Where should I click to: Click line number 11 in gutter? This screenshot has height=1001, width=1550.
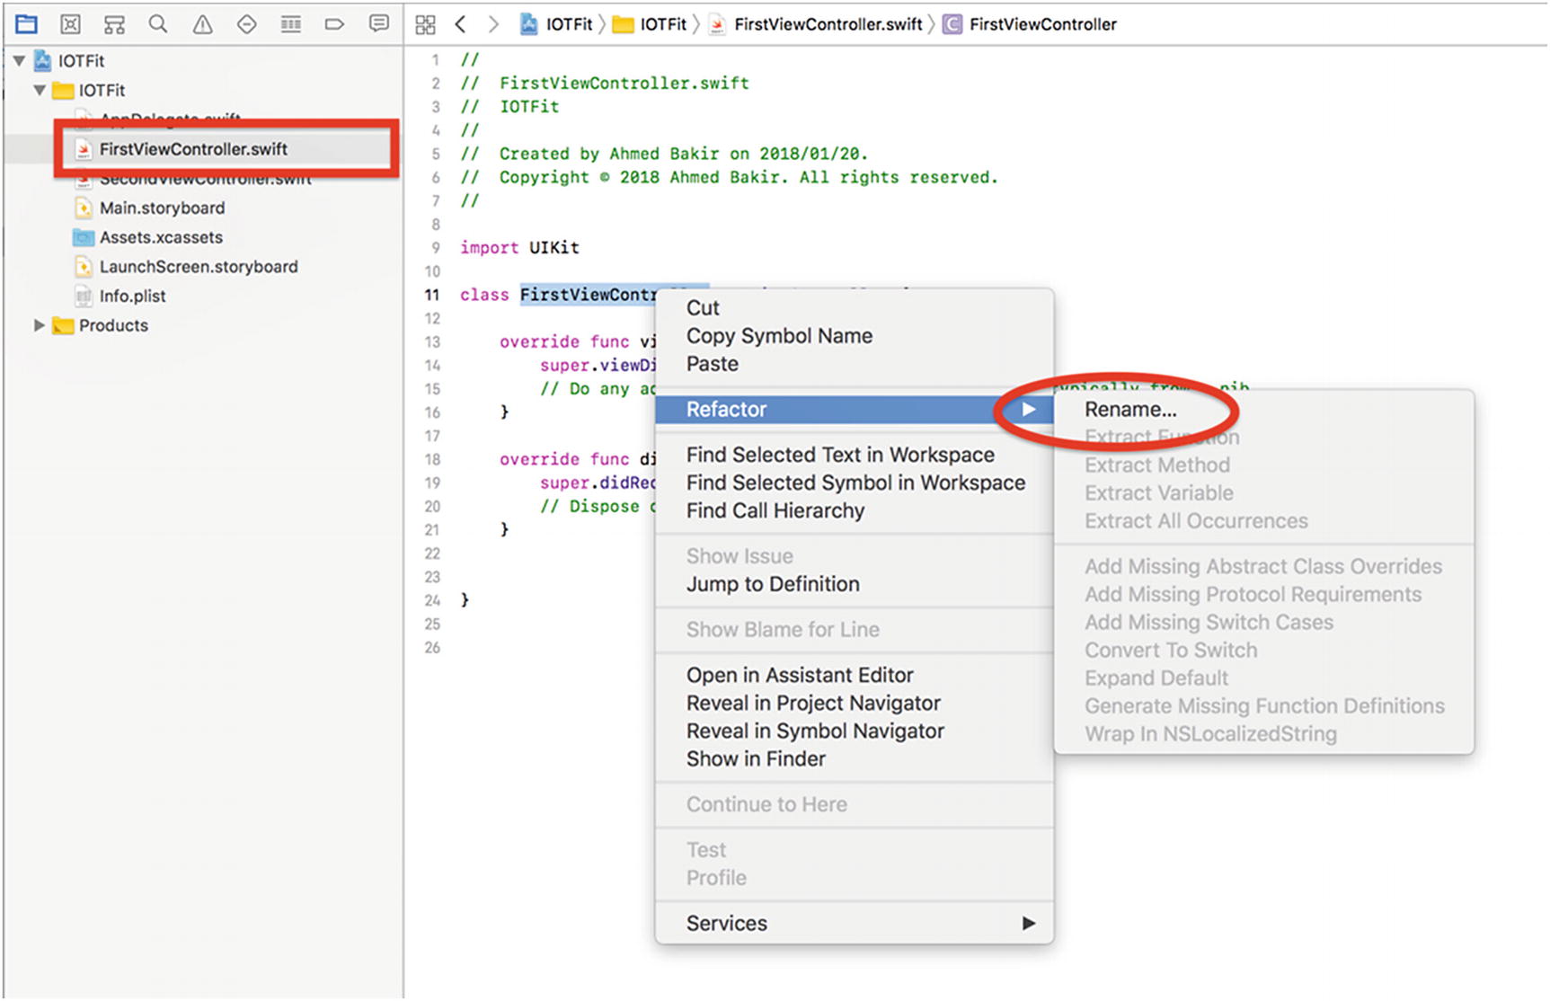click(432, 295)
